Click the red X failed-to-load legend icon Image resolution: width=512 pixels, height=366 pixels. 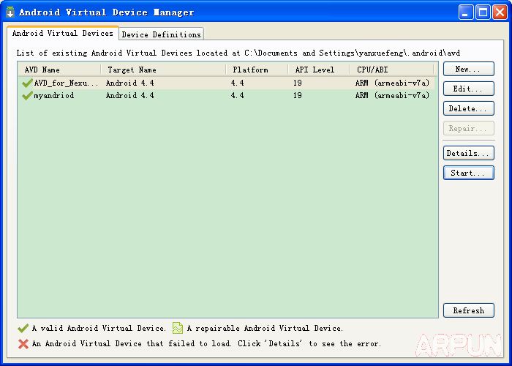[23, 343]
